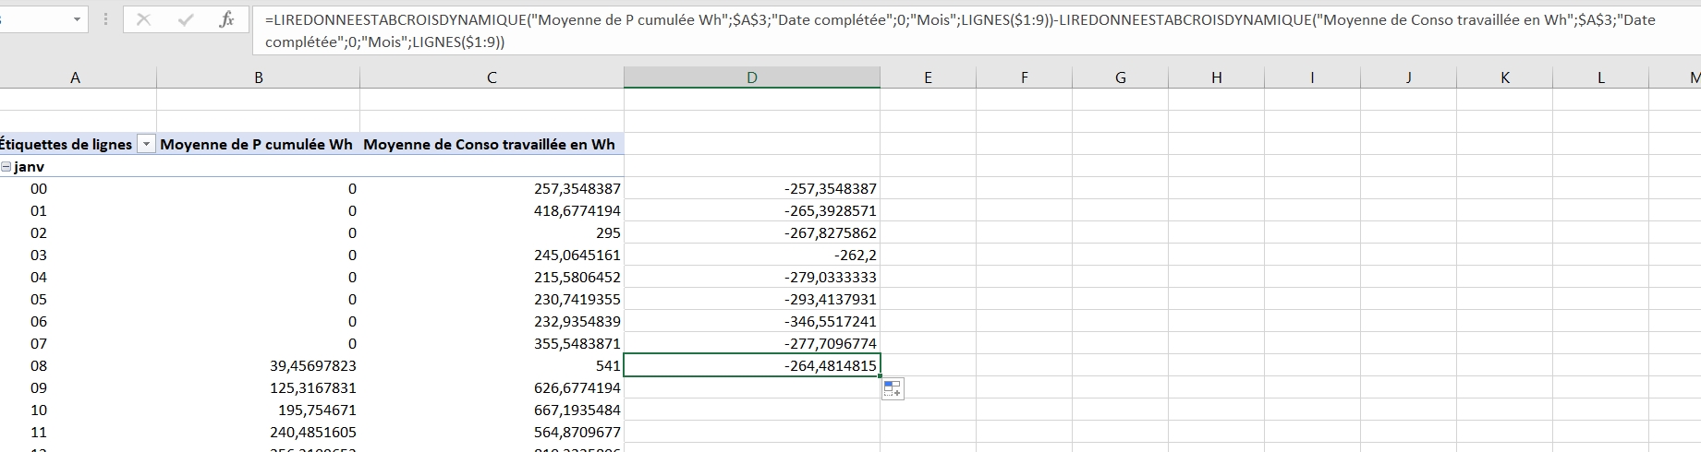
Task: Confirm the formula with the checkmark icon
Action: pyautogui.click(x=186, y=19)
